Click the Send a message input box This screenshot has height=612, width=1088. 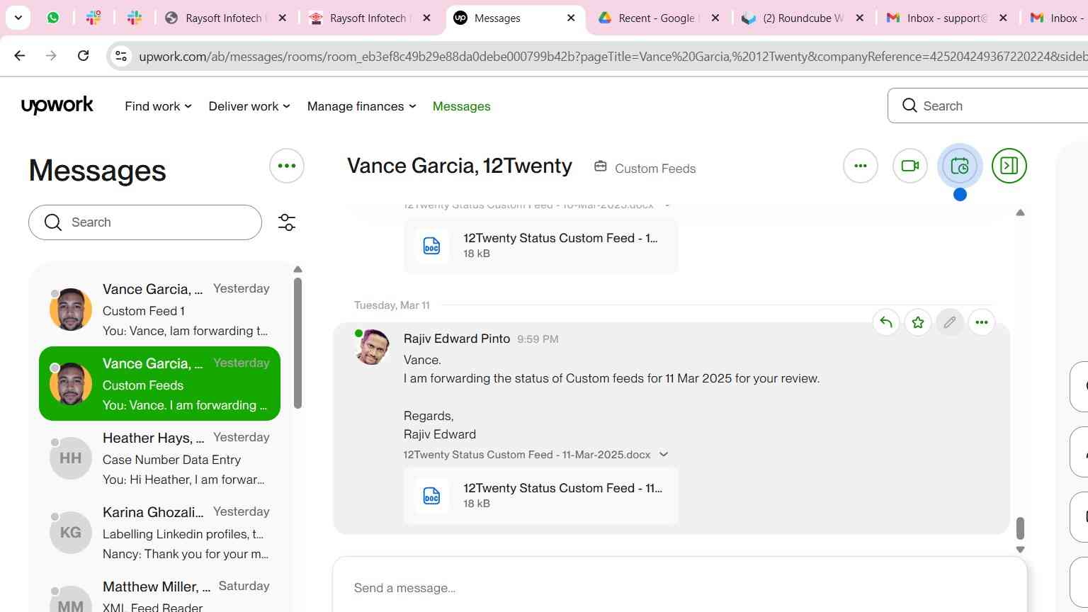pos(680,588)
